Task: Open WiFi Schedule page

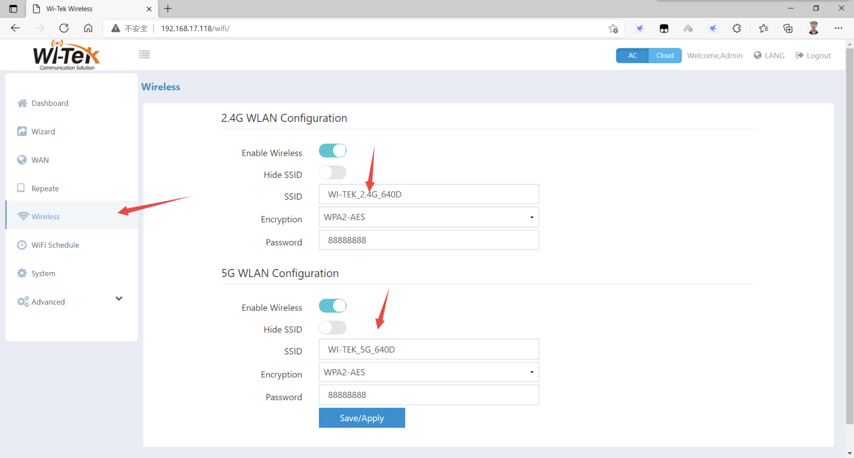Action: 55,245
